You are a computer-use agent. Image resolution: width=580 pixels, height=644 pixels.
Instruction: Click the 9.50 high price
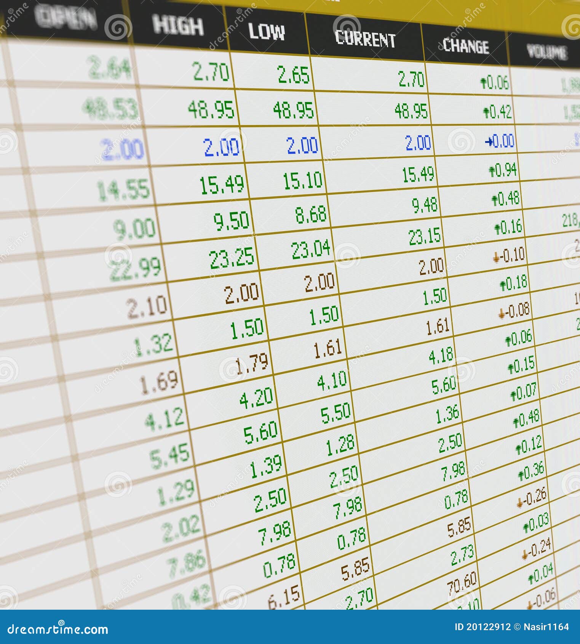pos(231,221)
